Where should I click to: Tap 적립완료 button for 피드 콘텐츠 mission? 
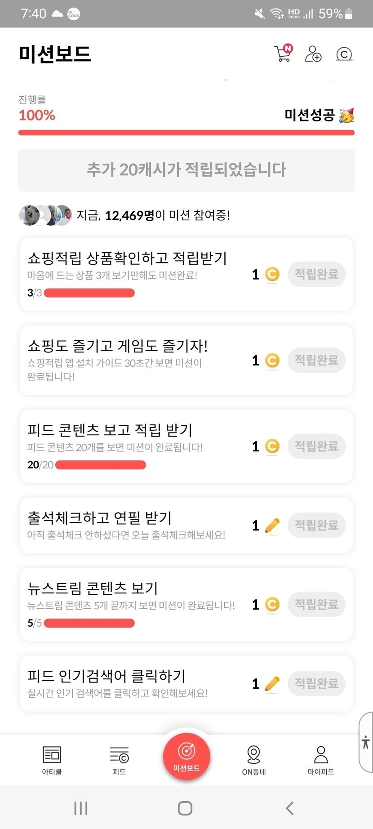pyautogui.click(x=316, y=446)
